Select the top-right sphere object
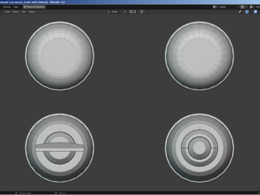260x195 pixels. point(199,56)
